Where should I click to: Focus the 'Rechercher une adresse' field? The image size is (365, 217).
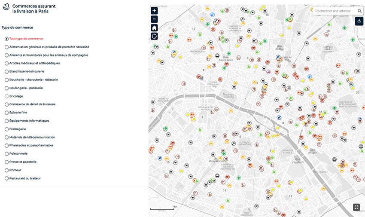(x=335, y=11)
